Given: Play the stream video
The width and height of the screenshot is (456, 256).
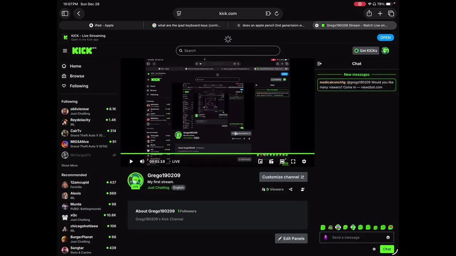Looking at the screenshot, I should [x=131, y=161].
